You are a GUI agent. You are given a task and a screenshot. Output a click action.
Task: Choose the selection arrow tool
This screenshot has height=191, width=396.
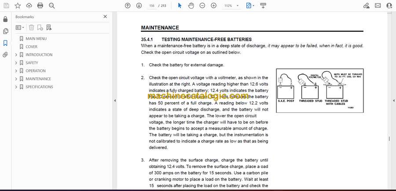tap(180, 6)
